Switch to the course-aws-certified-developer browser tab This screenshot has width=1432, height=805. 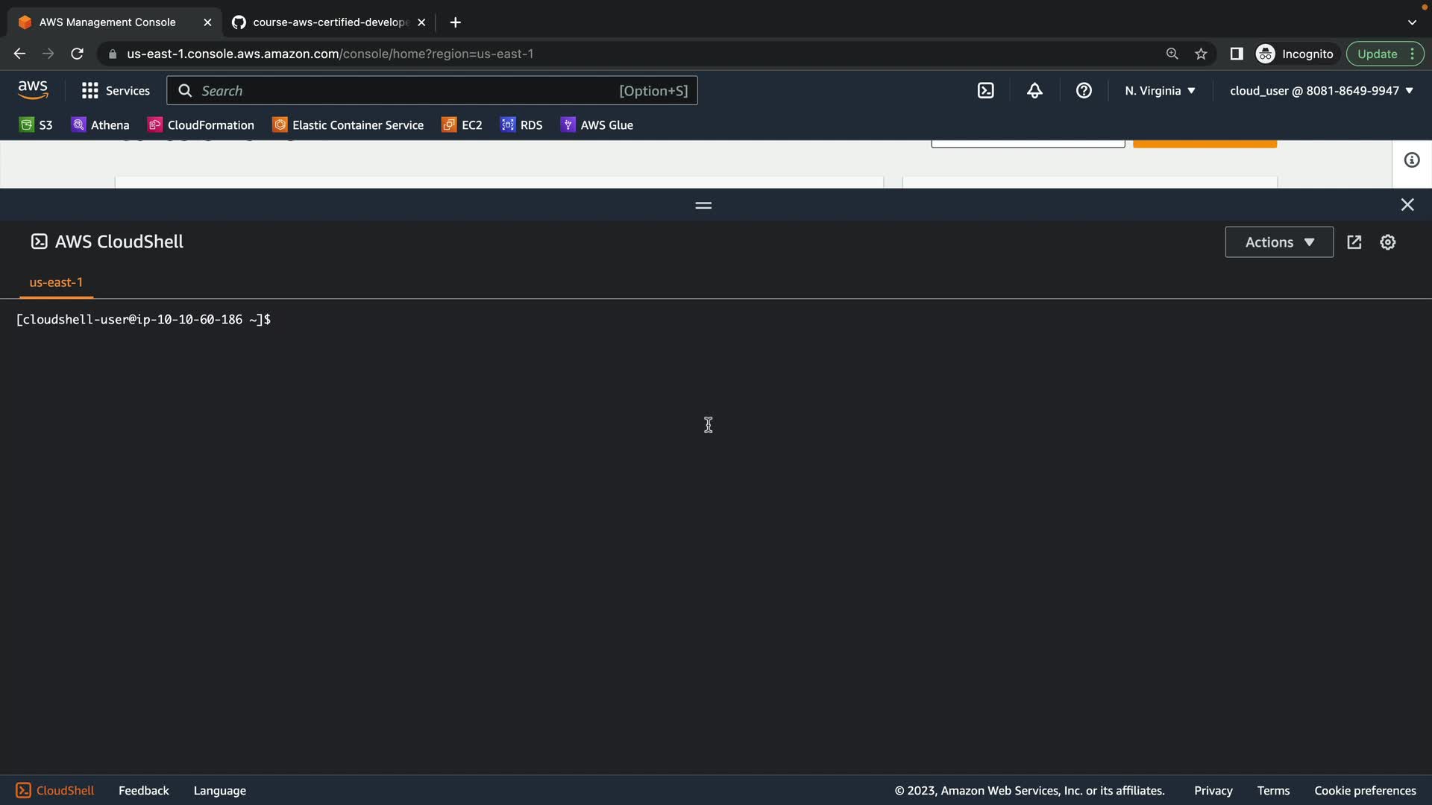pyautogui.click(x=328, y=22)
